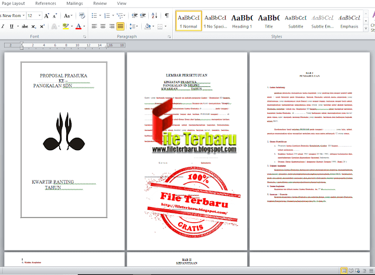Open the References tab
Image resolution: width=375 pixels, height=275 pixels.
pos(46,4)
